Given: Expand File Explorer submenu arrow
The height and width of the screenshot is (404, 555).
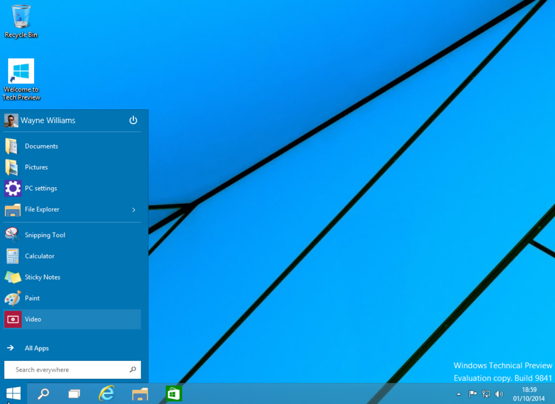Looking at the screenshot, I should click(x=134, y=210).
